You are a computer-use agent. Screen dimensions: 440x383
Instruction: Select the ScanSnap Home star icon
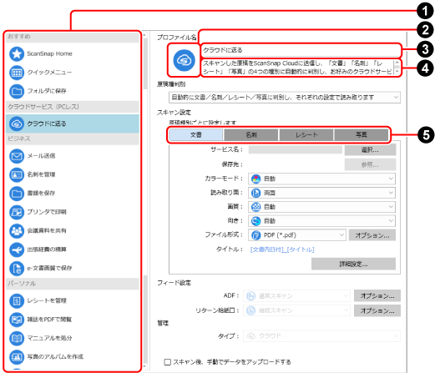[x=17, y=54]
